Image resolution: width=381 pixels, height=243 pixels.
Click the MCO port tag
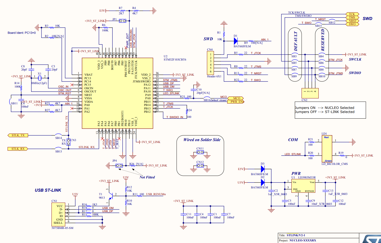[236, 98]
